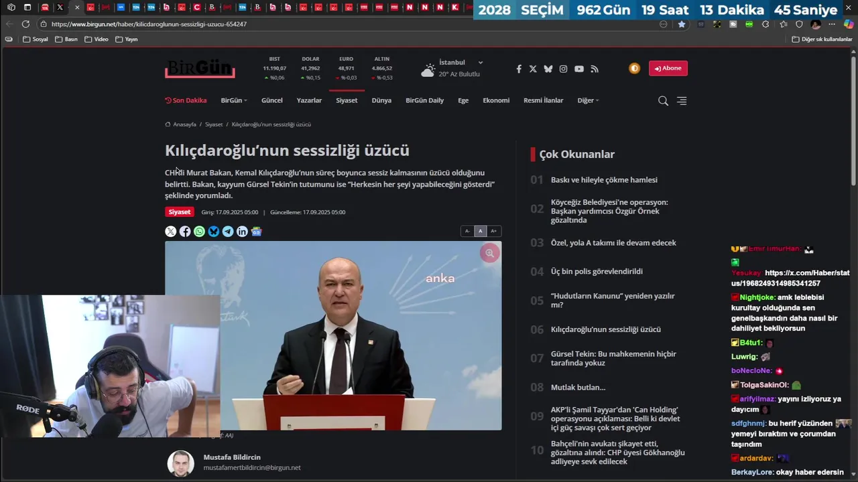Open 'Üç bin polis görevlendirildi' story
Viewport: 858px width, 482px height.
[x=597, y=272]
